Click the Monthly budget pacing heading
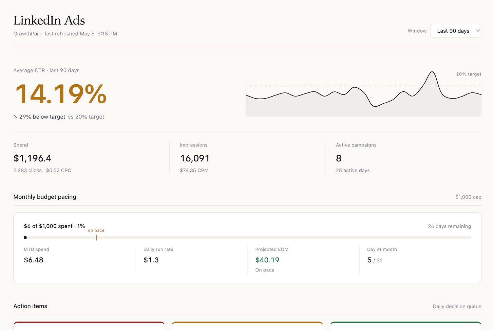This screenshot has width=494, height=330. (45, 197)
